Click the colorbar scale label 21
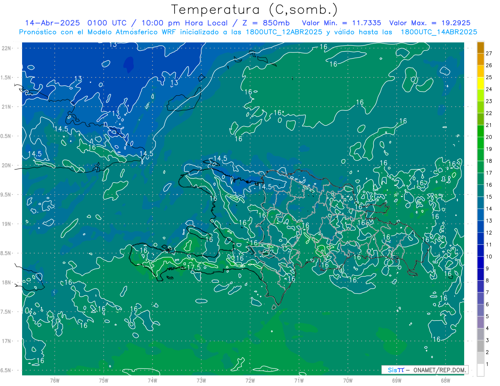500x386 pixels. (x=489, y=125)
